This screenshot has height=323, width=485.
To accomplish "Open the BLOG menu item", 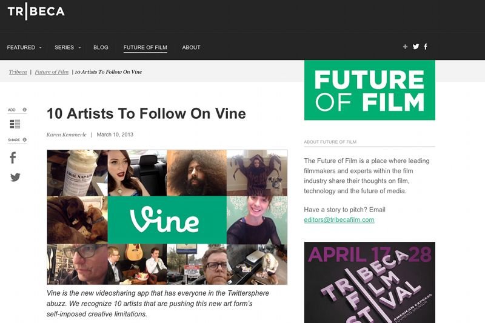I will pyautogui.click(x=101, y=48).
